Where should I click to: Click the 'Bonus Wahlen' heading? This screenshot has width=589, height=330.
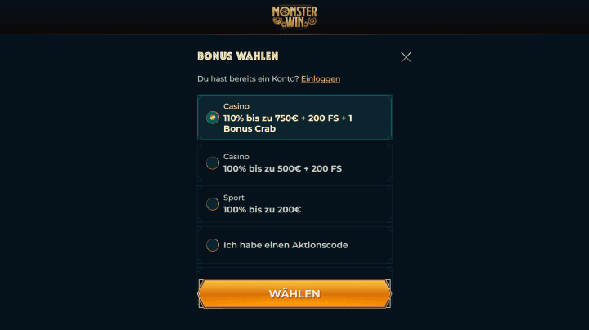[x=238, y=56]
